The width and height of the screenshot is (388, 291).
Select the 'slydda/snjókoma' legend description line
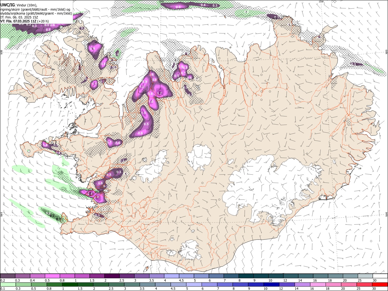point(36,13)
